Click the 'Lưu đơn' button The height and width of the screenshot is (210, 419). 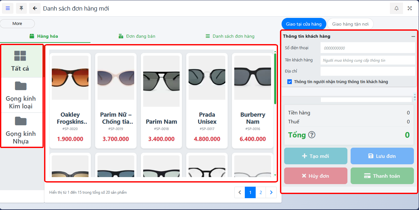pyautogui.click(x=382, y=156)
